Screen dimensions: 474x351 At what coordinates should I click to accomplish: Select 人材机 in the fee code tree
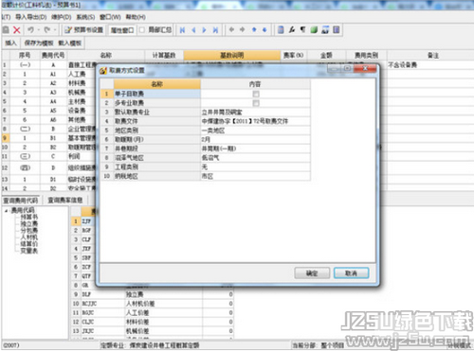(29, 237)
